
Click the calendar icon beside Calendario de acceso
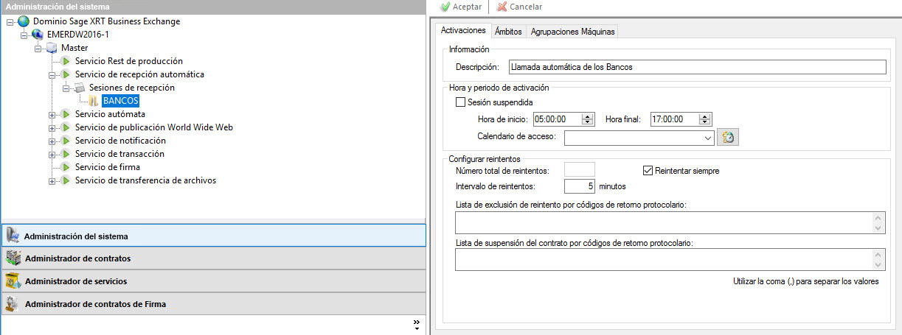pyautogui.click(x=728, y=138)
